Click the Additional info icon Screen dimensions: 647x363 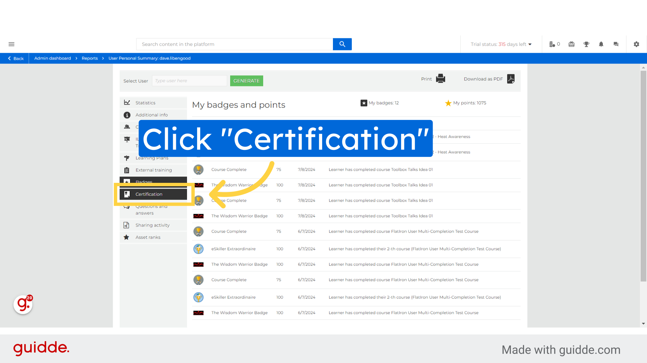point(127,115)
